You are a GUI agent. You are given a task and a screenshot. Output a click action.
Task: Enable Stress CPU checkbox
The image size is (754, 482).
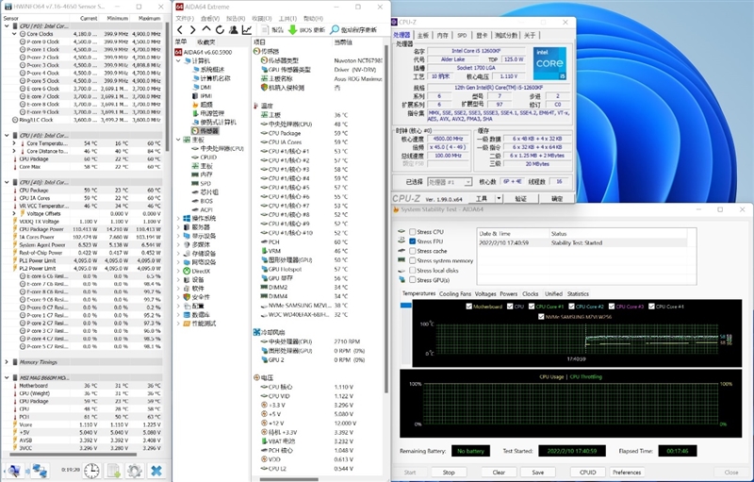pyautogui.click(x=412, y=232)
